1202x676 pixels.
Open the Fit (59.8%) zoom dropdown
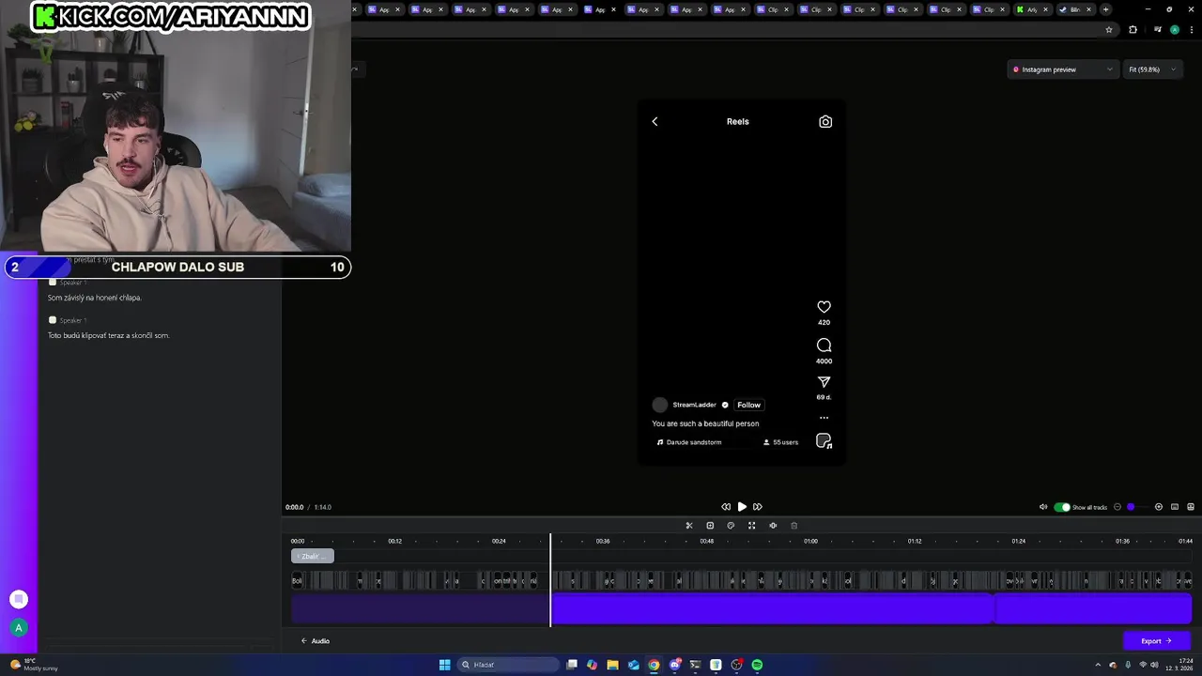[1152, 69]
